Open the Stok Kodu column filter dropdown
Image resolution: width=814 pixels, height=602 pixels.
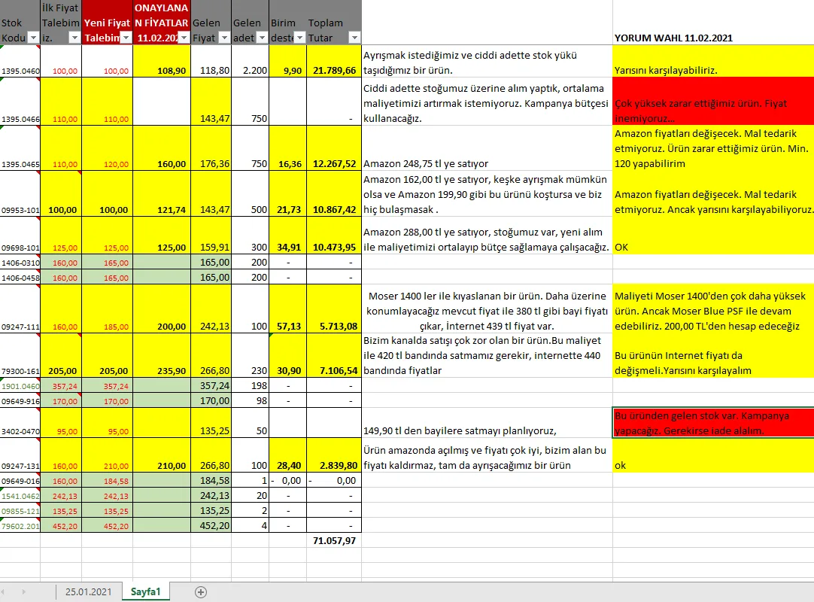click(33, 38)
